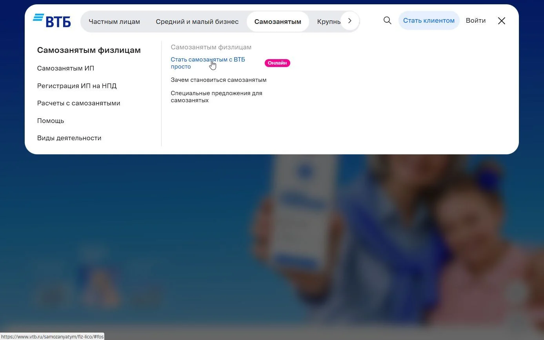The width and height of the screenshot is (544, 340).
Task: Go to the Помощь section
Action: 51,121
